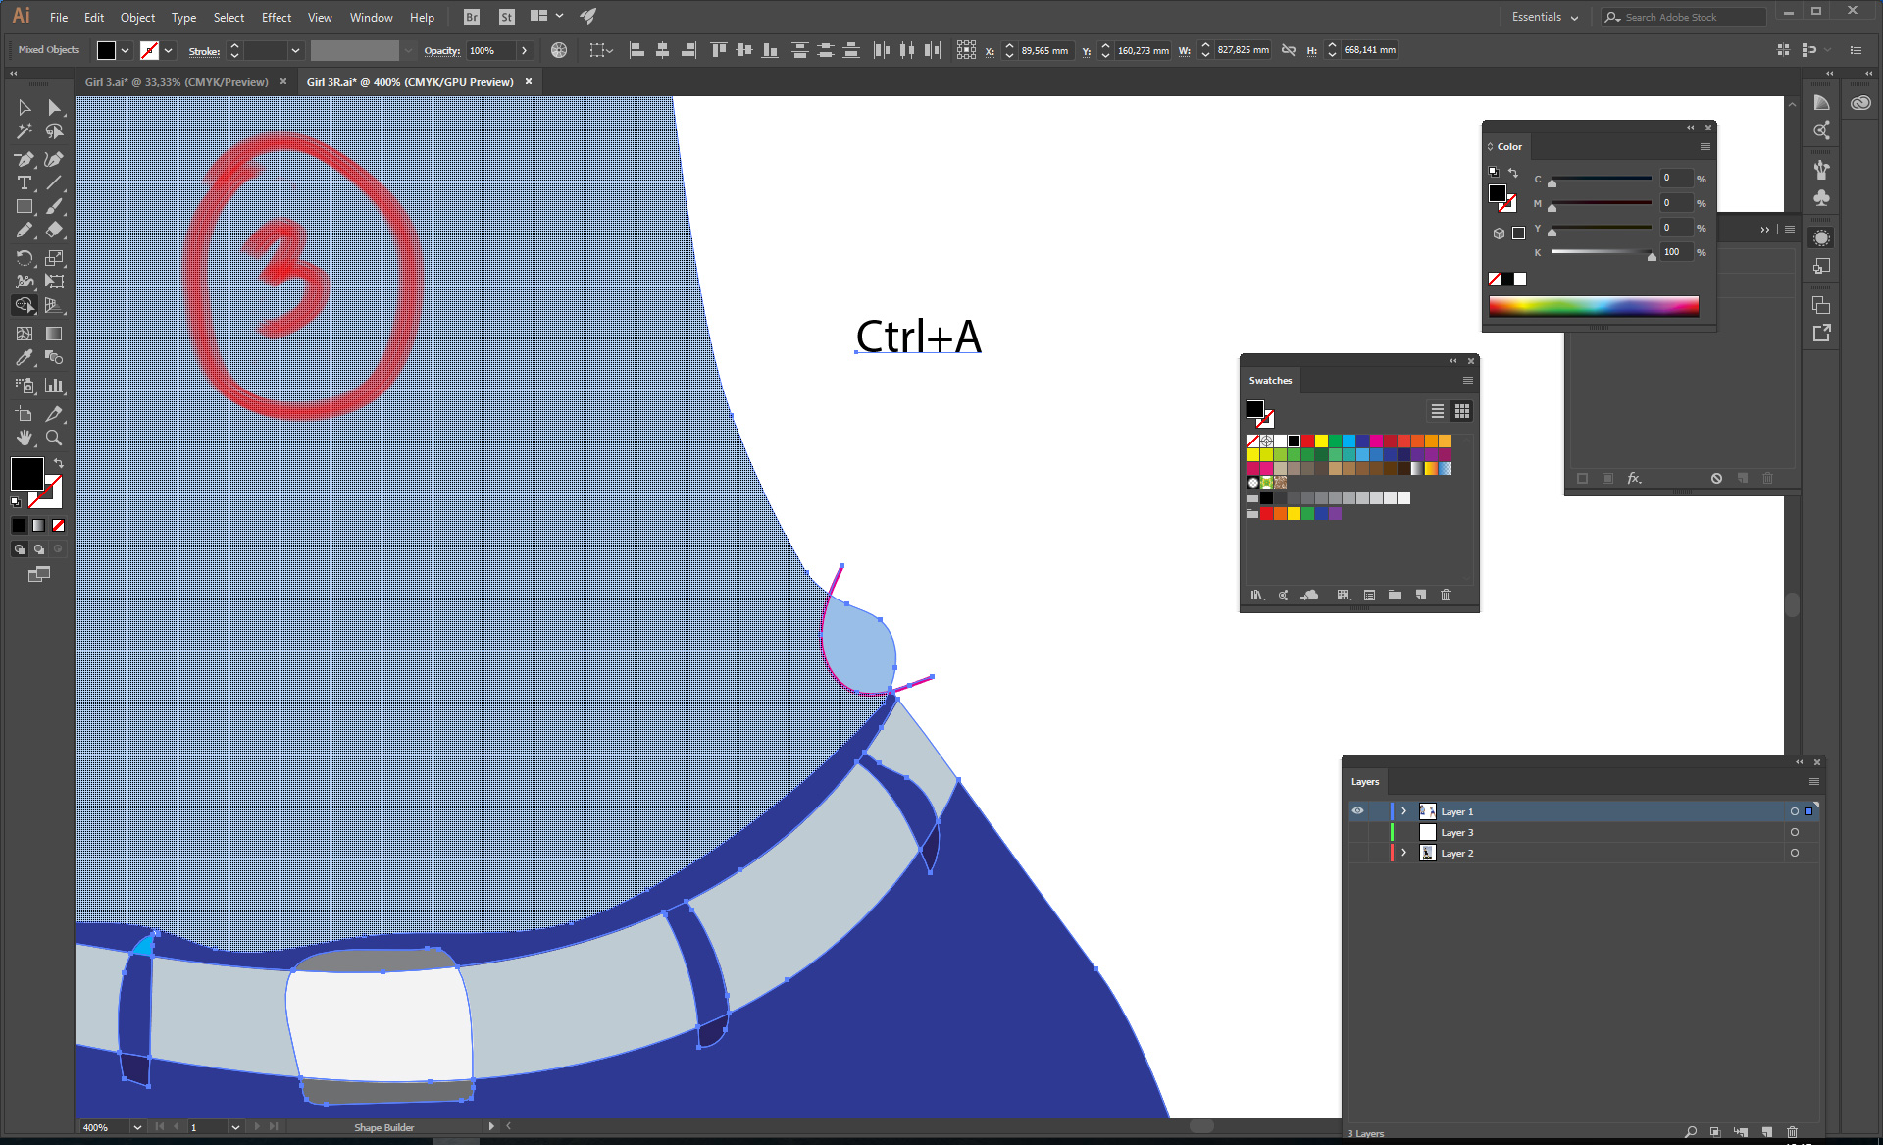1883x1145 pixels.
Task: Swap fill and stroke in toolbar
Action: [x=59, y=462]
